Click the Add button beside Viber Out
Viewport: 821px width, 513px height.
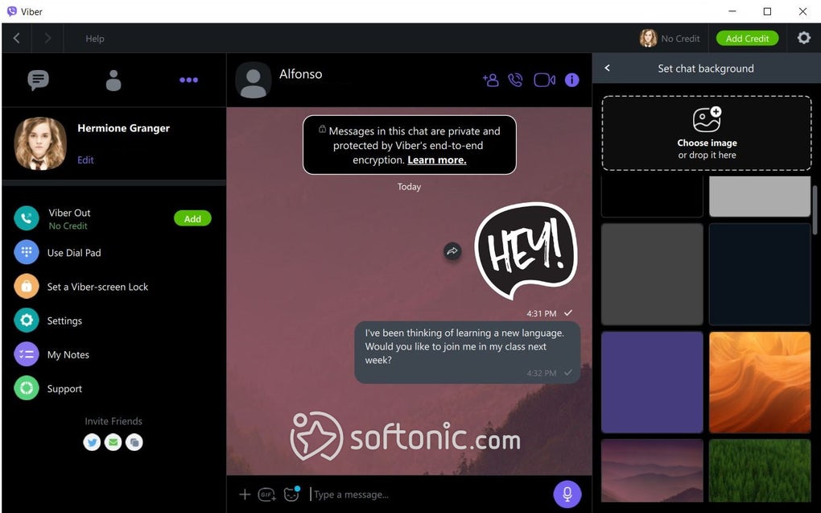click(x=192, y=218)
